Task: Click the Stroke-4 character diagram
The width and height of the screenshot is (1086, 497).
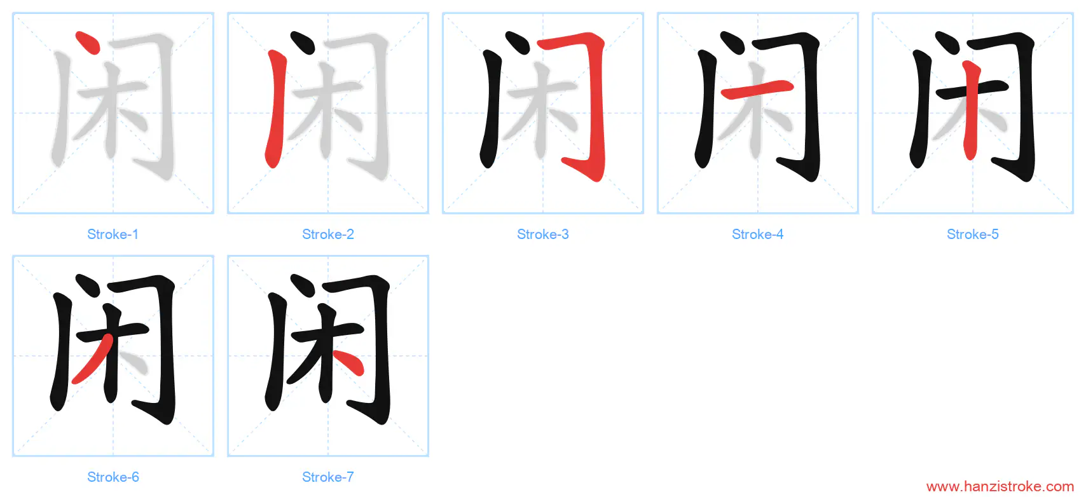Action: pos(758,113)
